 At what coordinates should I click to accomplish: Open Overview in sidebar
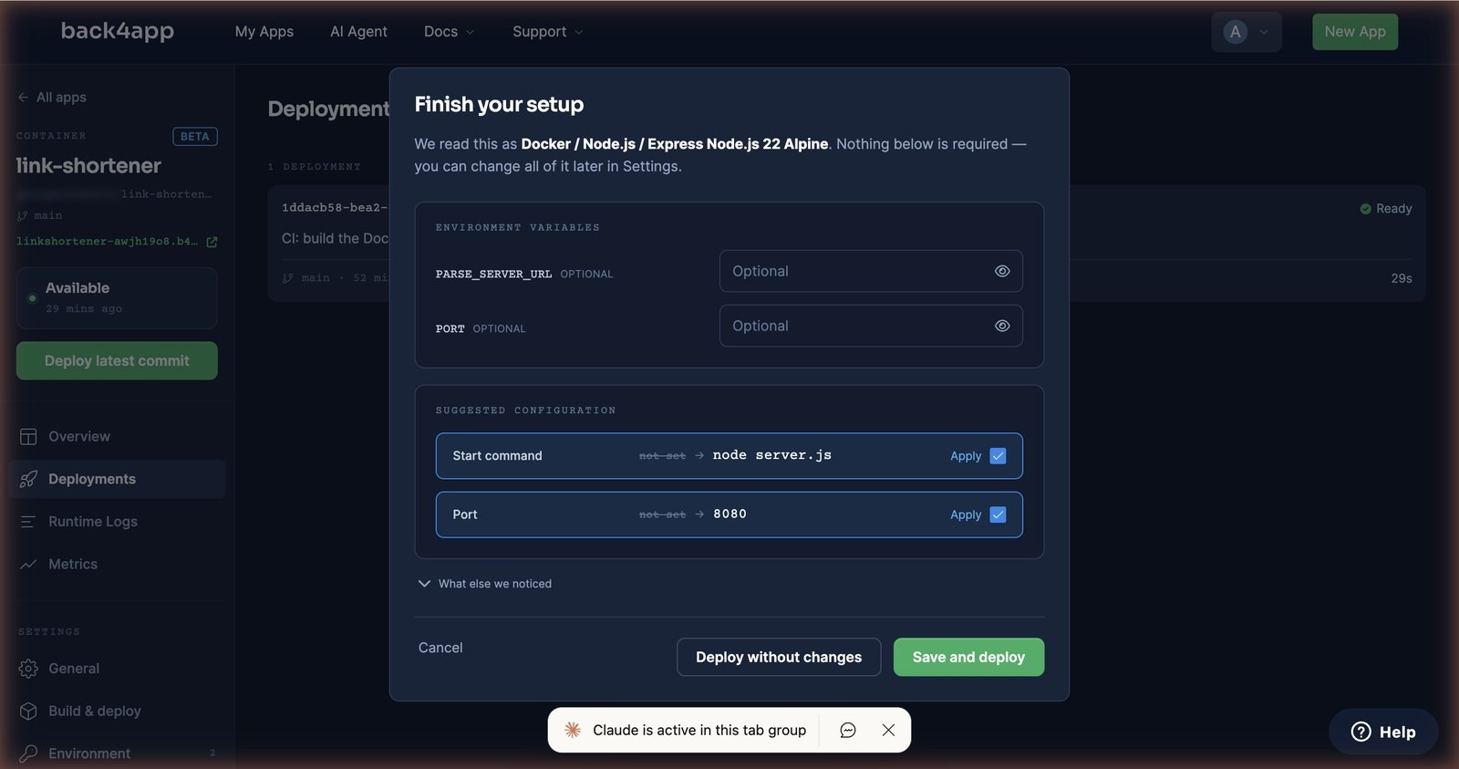79,436
